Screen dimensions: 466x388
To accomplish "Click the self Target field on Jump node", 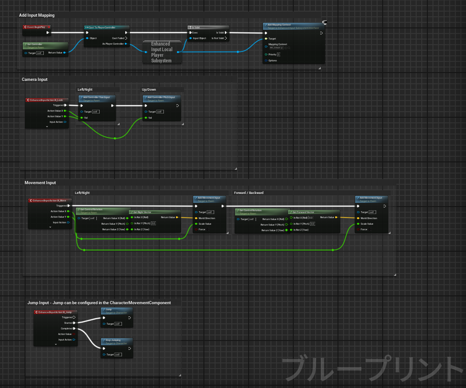I will tap(118, 324).
